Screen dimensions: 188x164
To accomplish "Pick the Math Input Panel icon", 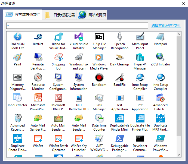I will (x=140, y=37).
